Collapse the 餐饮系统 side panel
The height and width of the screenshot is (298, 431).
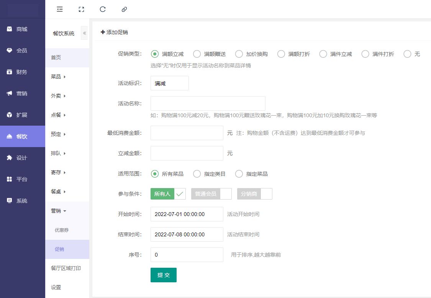point(84,33)
